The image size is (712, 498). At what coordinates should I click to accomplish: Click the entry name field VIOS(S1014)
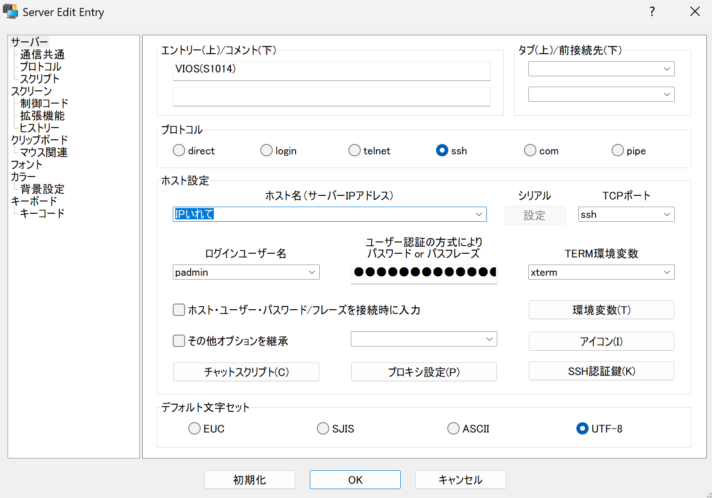click(332, 71)
